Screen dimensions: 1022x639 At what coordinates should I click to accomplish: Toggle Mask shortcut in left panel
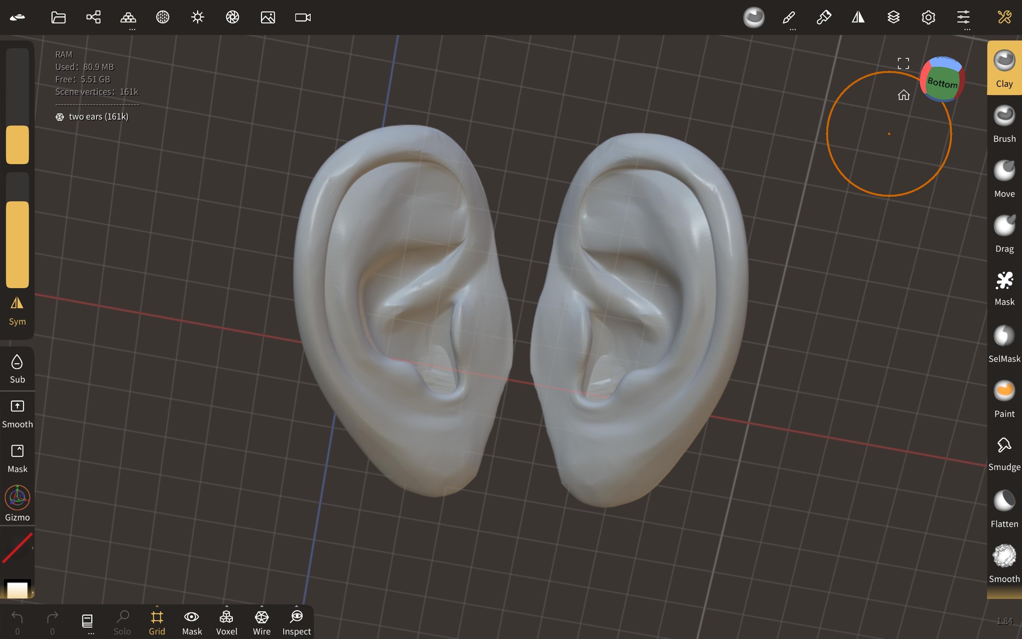point(17,459)
